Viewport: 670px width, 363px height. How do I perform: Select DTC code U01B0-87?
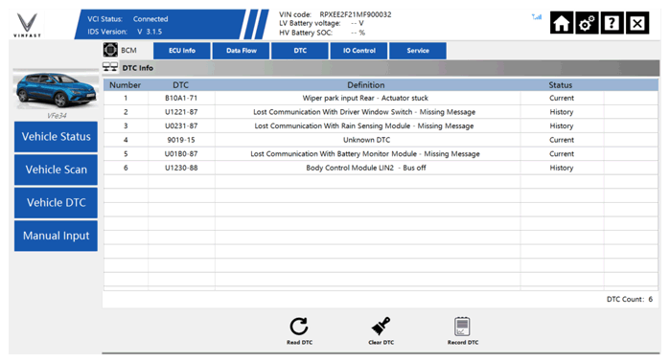point(181,154)
